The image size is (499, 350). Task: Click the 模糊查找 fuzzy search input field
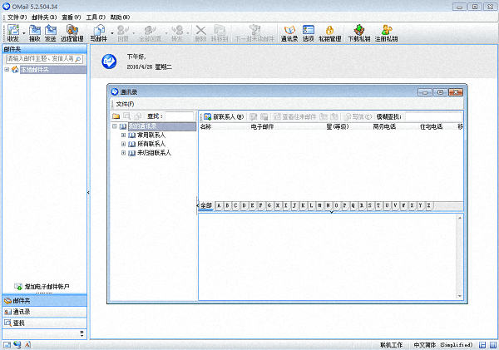[433, 116]
